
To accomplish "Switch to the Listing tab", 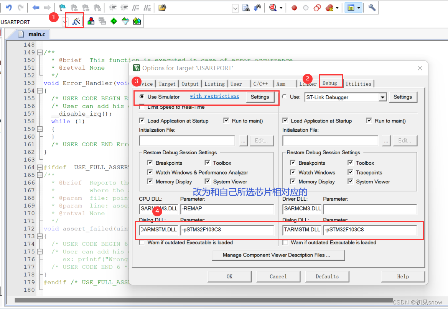I will (x=214, y=84).
